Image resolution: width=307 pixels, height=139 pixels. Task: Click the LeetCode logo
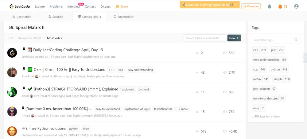point(20,6)
